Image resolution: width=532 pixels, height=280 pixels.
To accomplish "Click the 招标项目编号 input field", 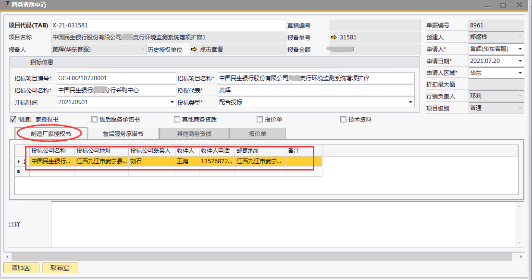I will pyautogui.click(x=116, y=78).
